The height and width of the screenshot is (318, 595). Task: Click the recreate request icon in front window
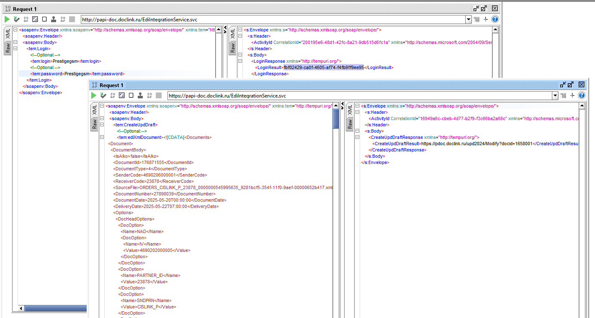(122, 95)
